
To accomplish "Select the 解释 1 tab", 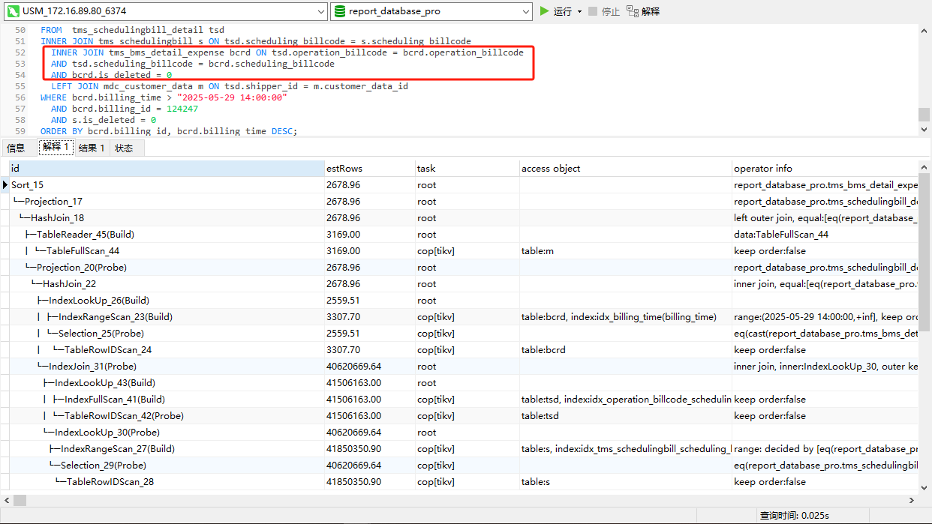I will 56,148.
